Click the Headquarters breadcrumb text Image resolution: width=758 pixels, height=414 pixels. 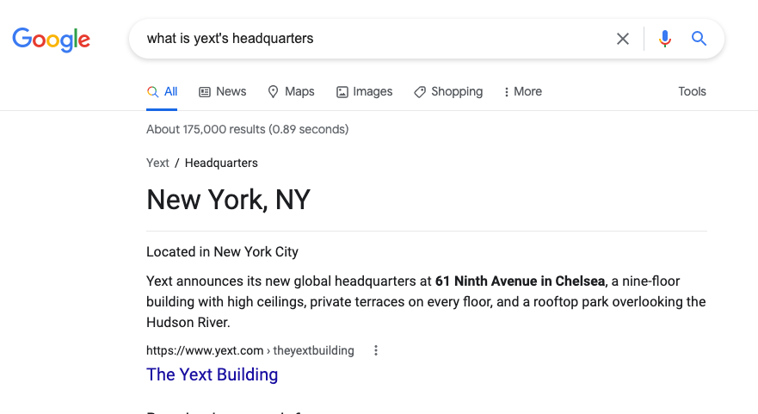pos(221,163)
